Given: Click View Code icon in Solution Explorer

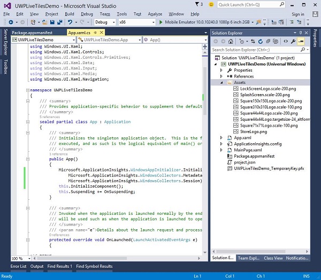Looking at the screenshot, I should pyautogui.click(x=286, y=41).
